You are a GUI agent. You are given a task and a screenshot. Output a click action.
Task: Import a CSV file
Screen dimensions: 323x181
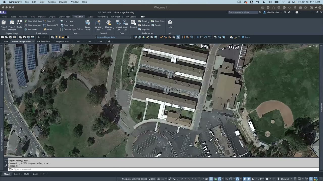click(x=119, y=25)
